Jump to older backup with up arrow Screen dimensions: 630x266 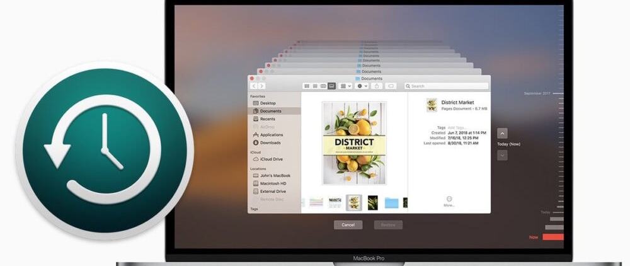502,133
